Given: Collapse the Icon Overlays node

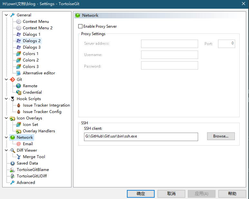Looking at the screenshot, I should click(x=6, y=118).
